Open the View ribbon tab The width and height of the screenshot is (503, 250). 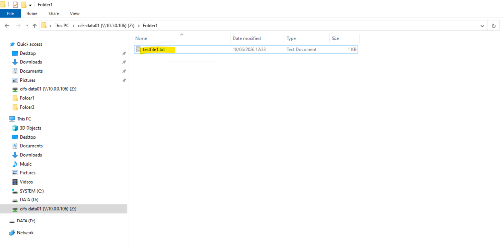pyautogui.click(x=75, y=13)
